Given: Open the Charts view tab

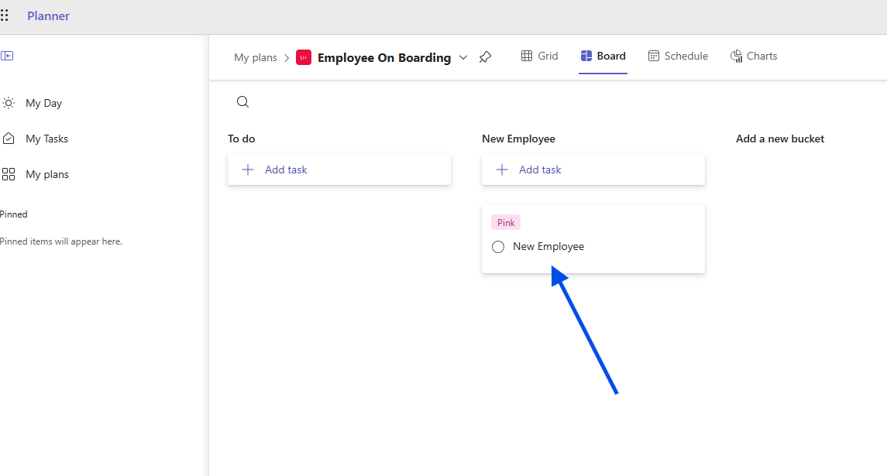Looking at the screenshot, I should tap(754, 56).
